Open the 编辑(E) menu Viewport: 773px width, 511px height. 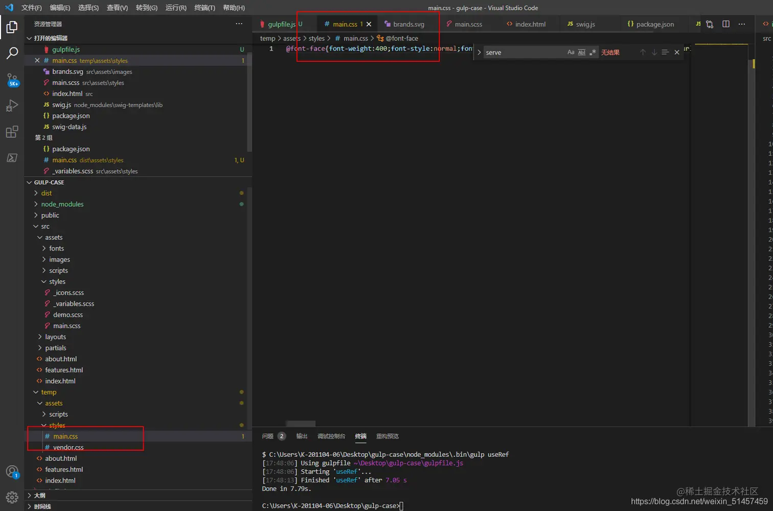coord(60,8)
